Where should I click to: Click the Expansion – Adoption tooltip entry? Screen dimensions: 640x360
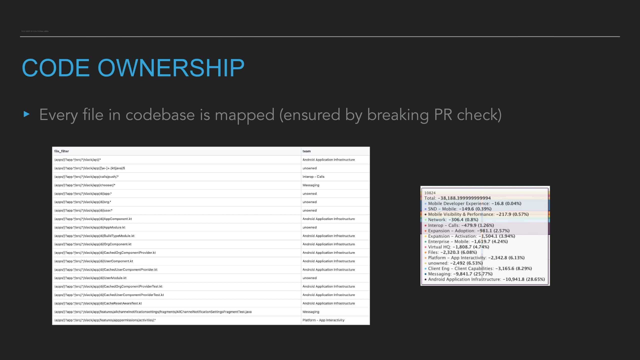pyautogui.click(x=467, y=231)
